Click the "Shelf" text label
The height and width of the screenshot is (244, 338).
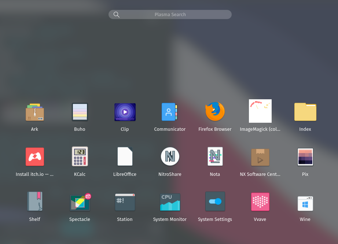[35, 219]
